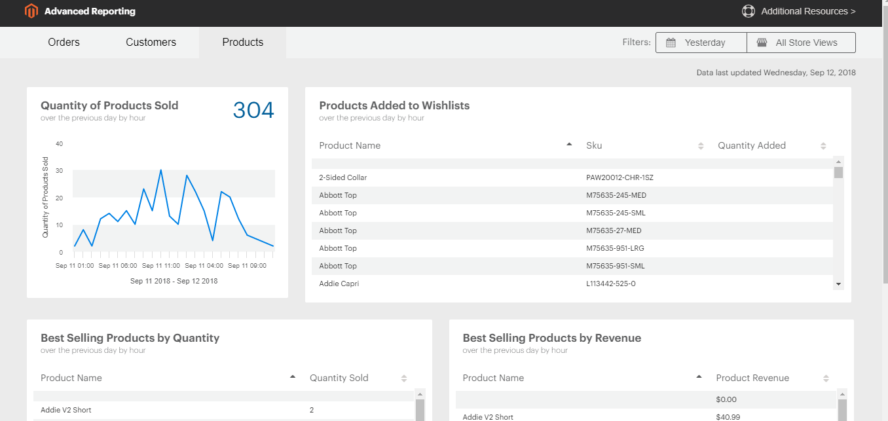Sort wishlist table by Sku arrows
The height and width of the screenshot is (421, 888).
tap(701, 146)
